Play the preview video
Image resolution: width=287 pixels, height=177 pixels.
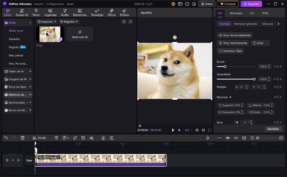click(x=173, y=130)
